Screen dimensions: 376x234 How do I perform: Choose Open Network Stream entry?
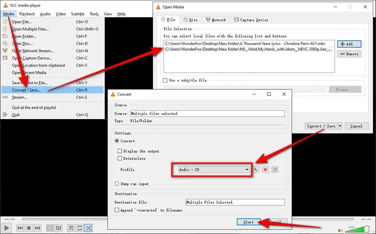pos(53,51)
